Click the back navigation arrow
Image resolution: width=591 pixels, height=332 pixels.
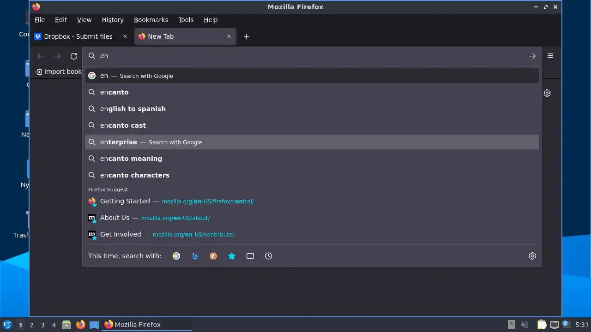(x=41, y=56)
